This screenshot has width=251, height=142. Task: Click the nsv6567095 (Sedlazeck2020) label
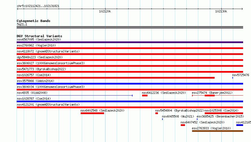pos(39,39)
